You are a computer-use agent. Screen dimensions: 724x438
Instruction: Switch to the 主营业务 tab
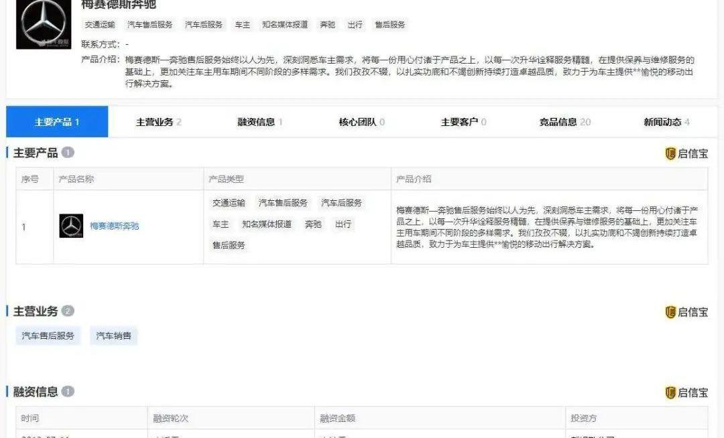coord(158,122)
